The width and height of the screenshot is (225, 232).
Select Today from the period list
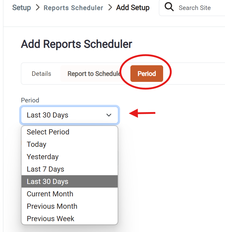point(70,144)
